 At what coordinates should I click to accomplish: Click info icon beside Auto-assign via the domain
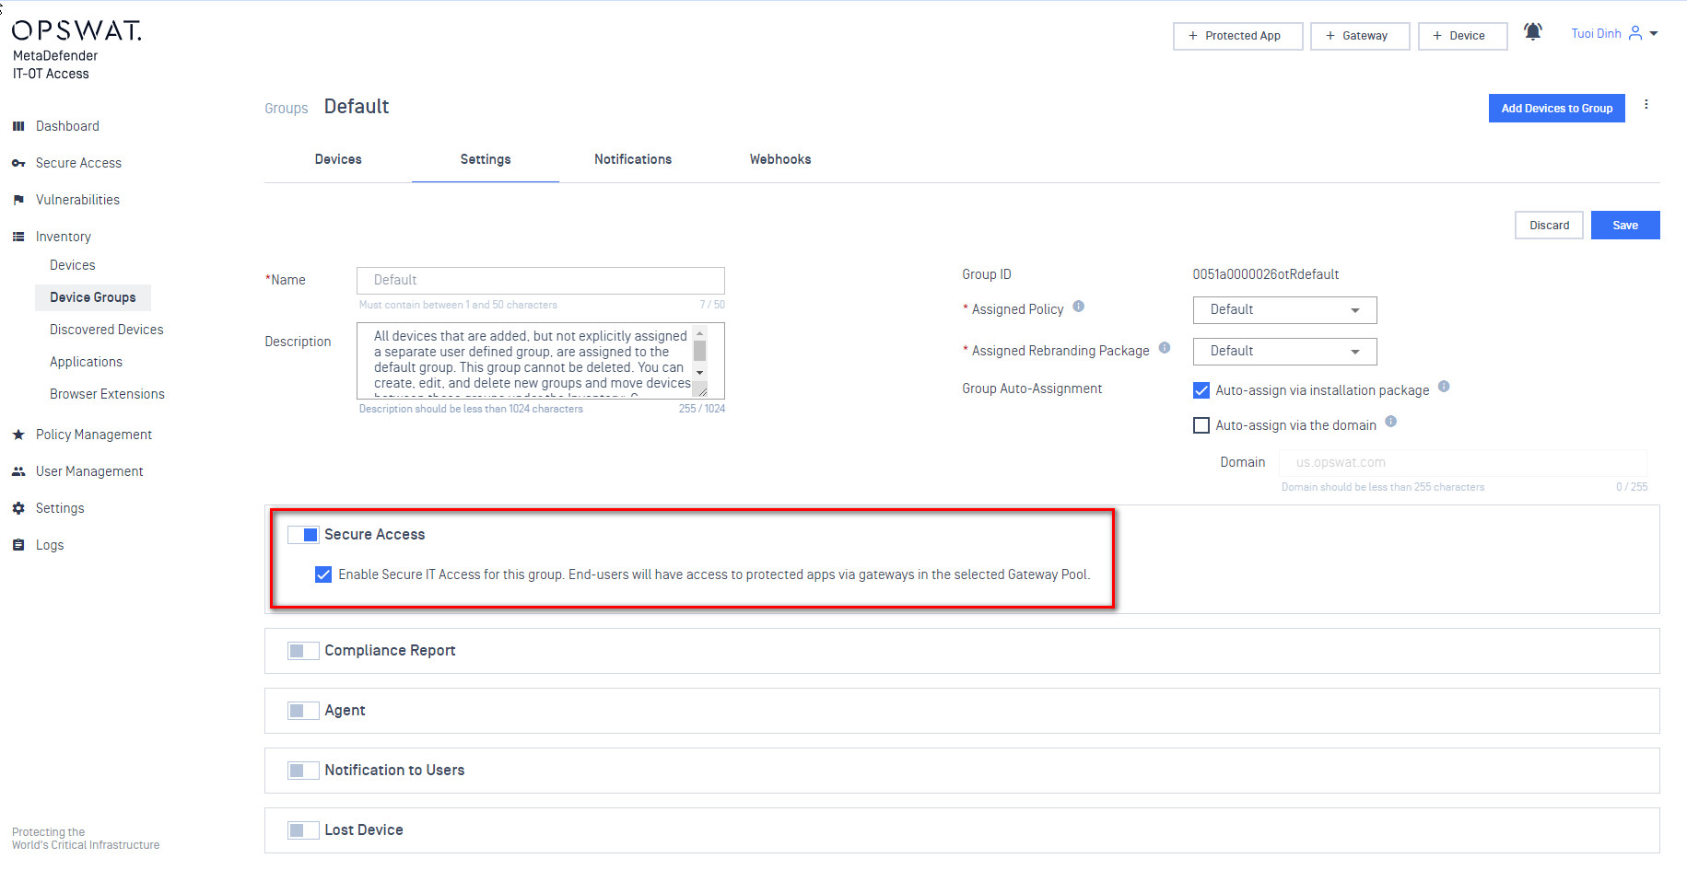[1390, 422]
